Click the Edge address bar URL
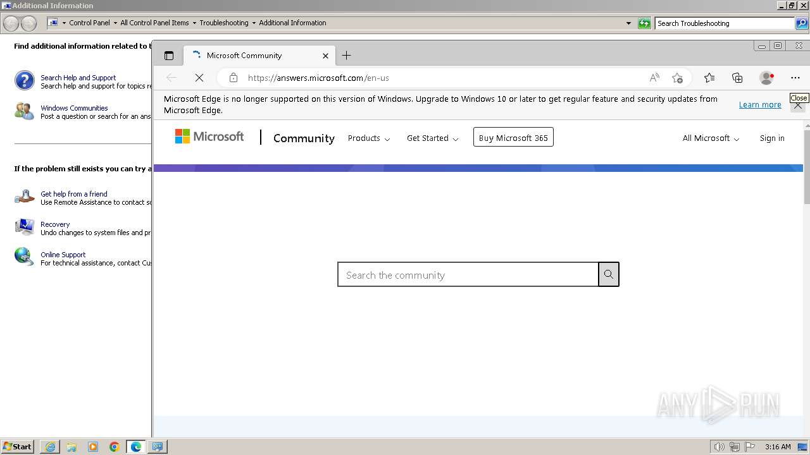 318,78
